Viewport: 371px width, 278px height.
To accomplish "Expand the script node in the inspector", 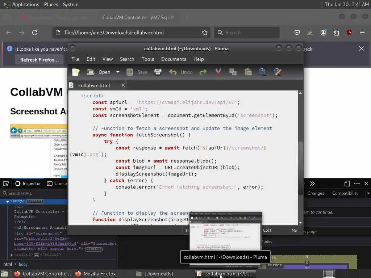I will [x=12, y=255].
